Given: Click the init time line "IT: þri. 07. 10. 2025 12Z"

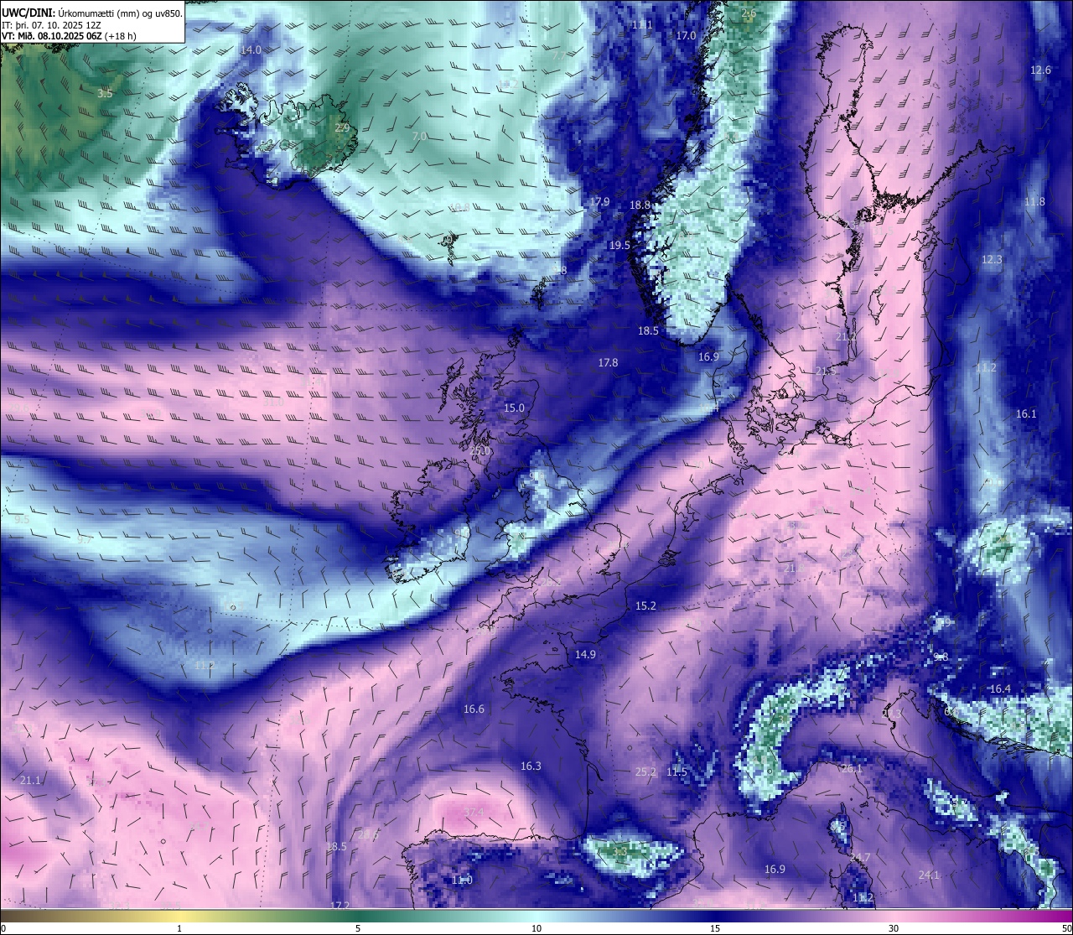Looking at the screenshot, I should [52, 25].
